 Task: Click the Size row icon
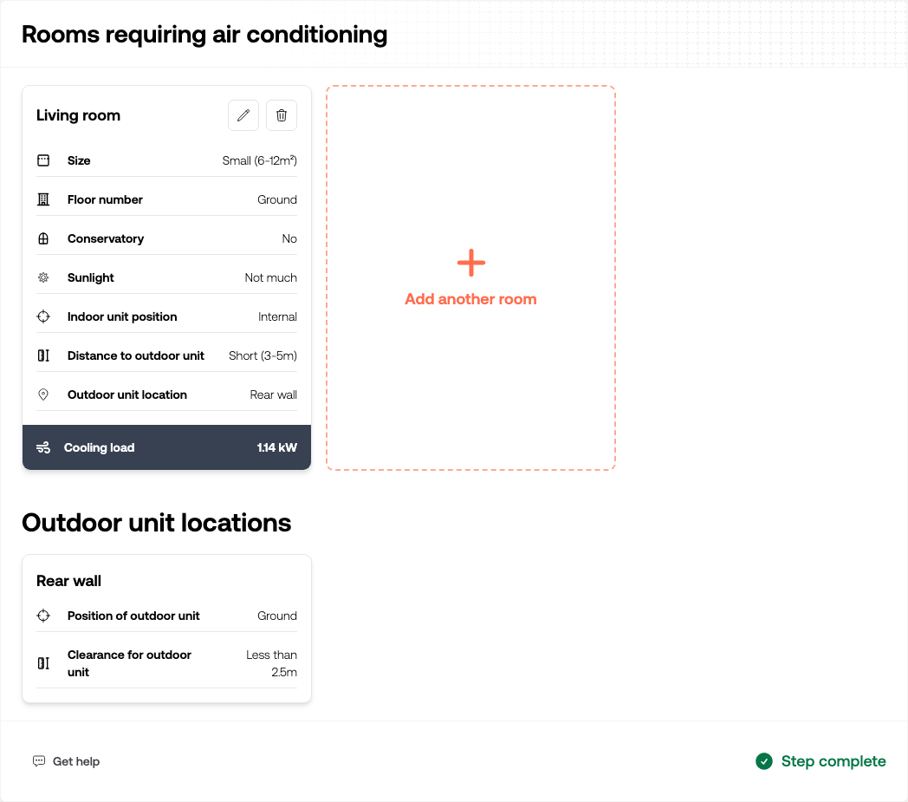click(43, 160)
